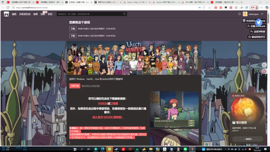The height and width of the screenshot is (152, 270).
Task: Switch to the 更新日志 tab
Action: (x=108, y=2)
